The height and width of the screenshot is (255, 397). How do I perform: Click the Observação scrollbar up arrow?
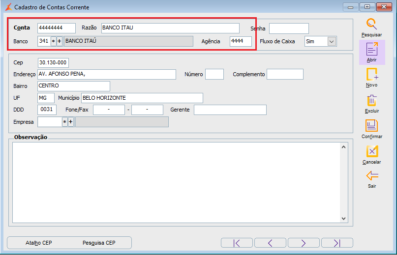tap(343, 147)
